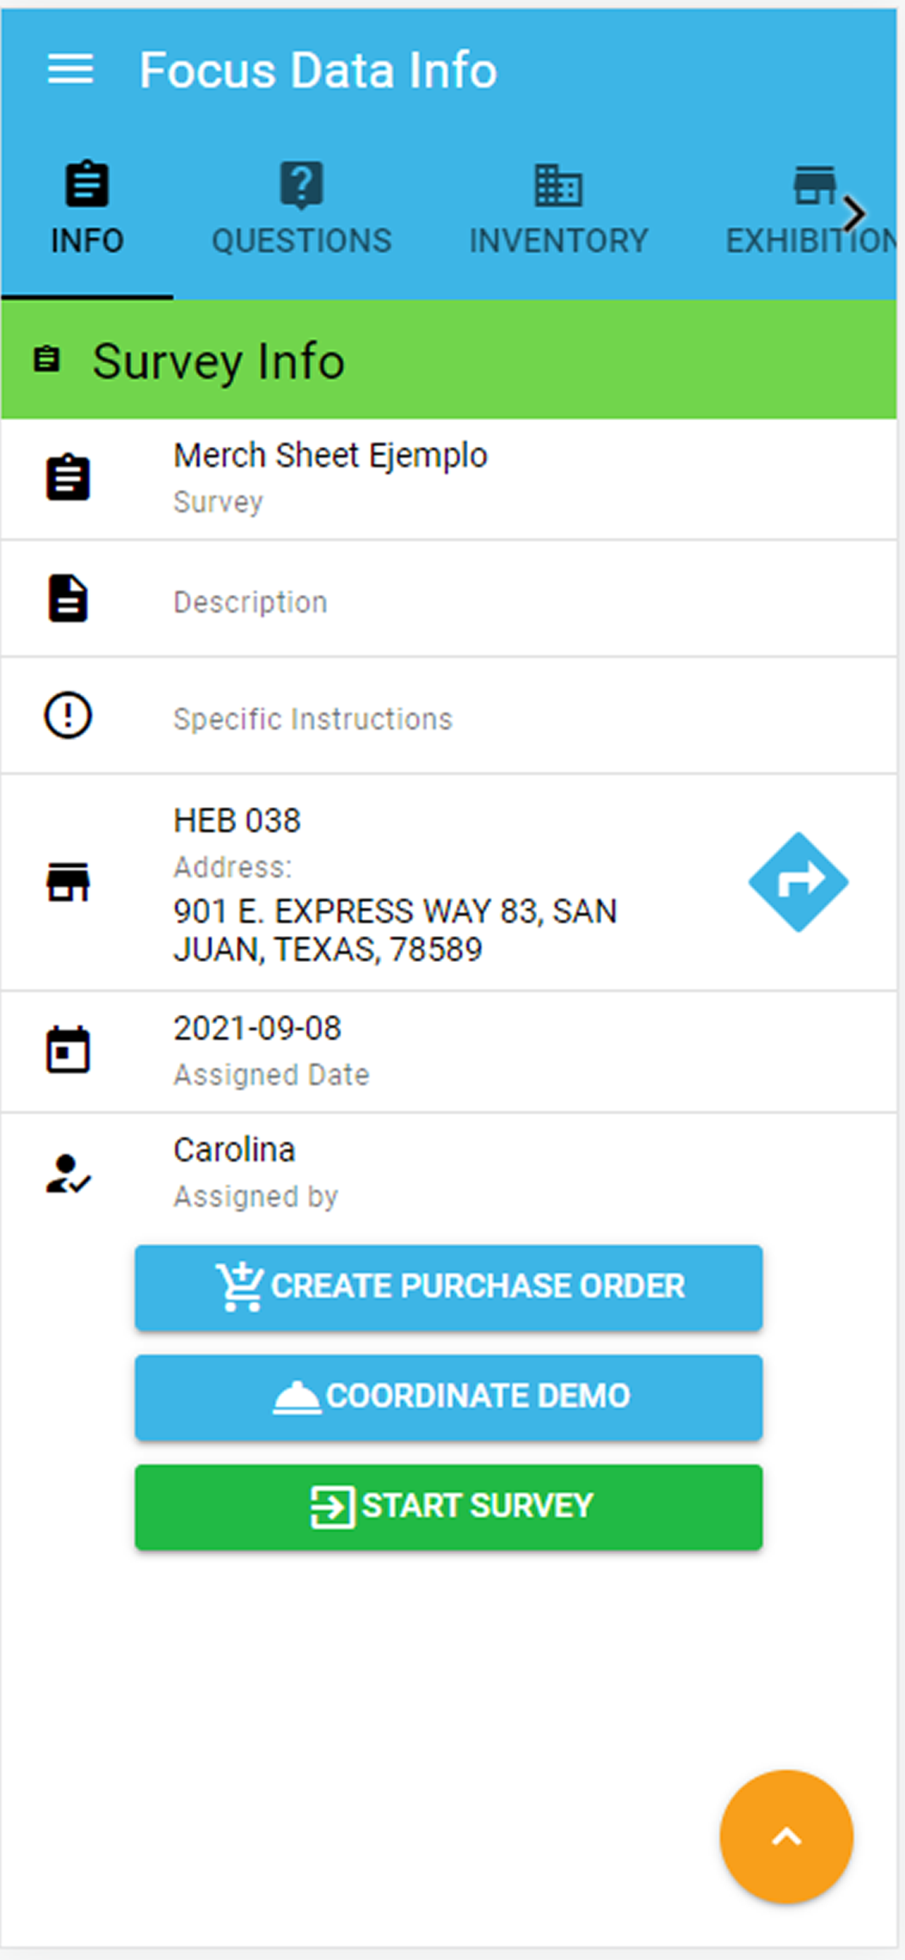Image resolution: width=905 pixels, height=1960 pixels.
Task: Click the COORDINATE DEMO button
Action: click(x=449, y=1397)
